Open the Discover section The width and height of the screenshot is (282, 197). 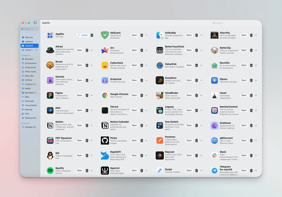30,37
